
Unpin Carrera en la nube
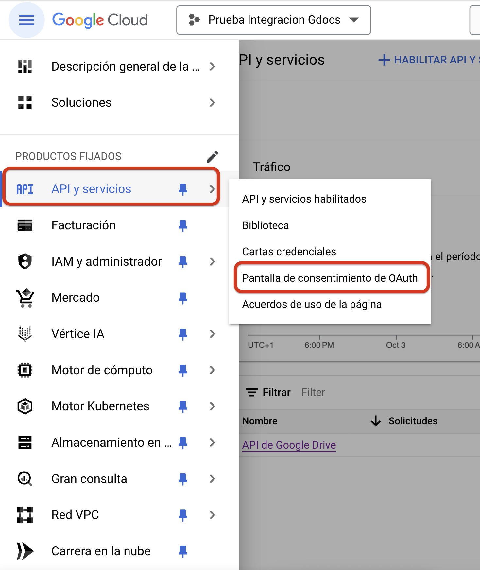183,551
